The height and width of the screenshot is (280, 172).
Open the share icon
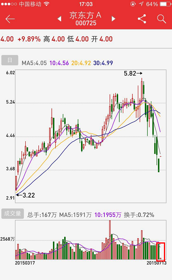(x=142, y=19)
